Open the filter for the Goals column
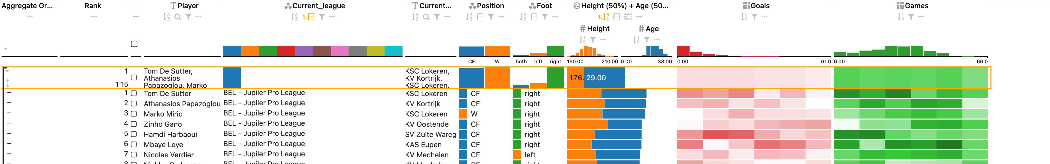Viewport: 1050px width, 164px height. click(755, 17)
